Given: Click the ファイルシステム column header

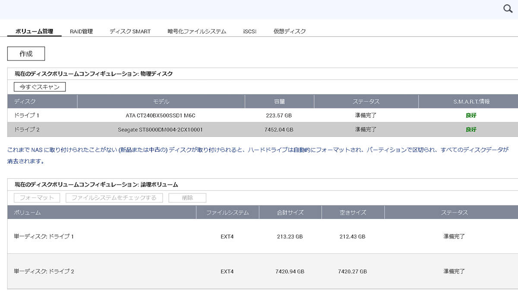Looking at the screenshot, I should tap(227, 212).
